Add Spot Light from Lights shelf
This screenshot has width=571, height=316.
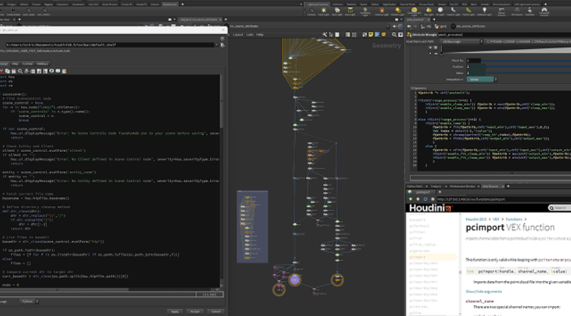coord(337,11)
